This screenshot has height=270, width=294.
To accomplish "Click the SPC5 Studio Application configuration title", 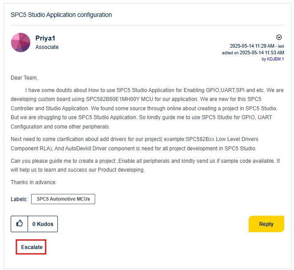I will (61, 15).
